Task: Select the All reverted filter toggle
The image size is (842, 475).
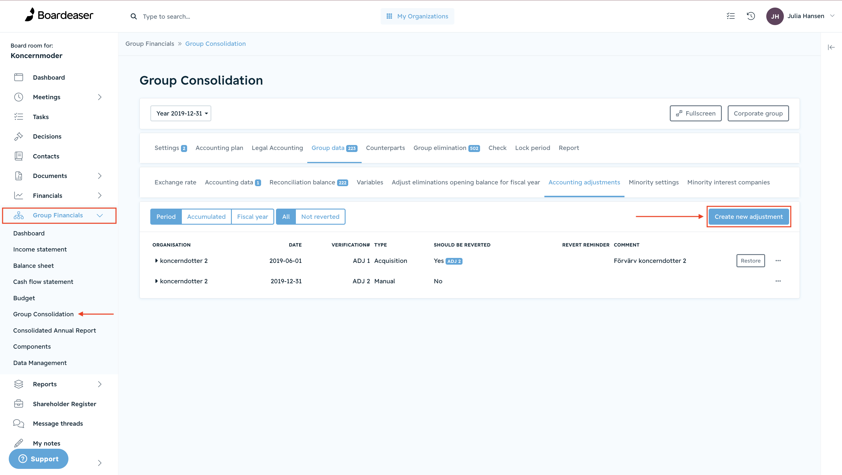Action: pos(286,216)
